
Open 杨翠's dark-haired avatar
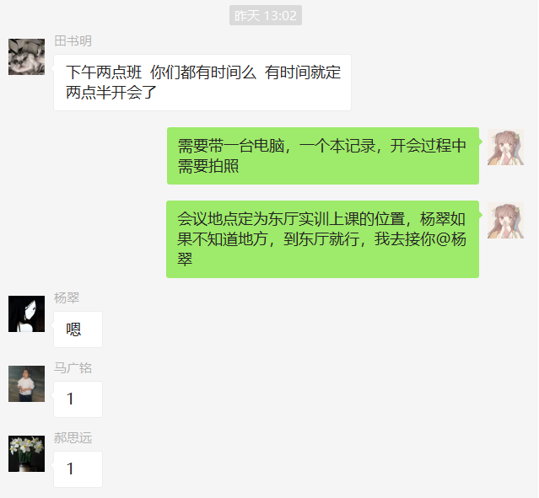[x=26, y=313]
